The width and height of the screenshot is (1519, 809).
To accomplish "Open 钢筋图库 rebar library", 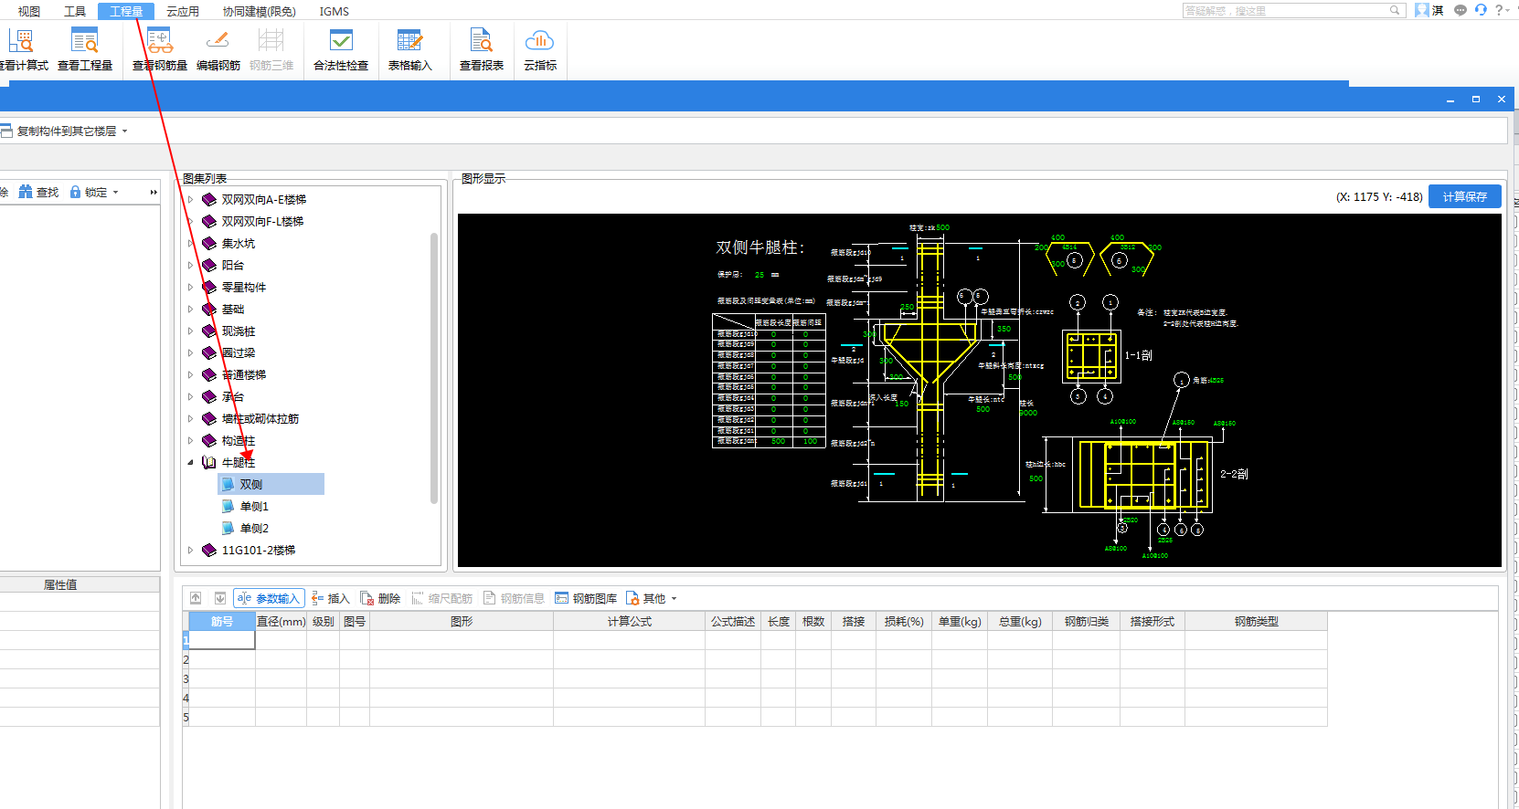I will coord(586,598).
